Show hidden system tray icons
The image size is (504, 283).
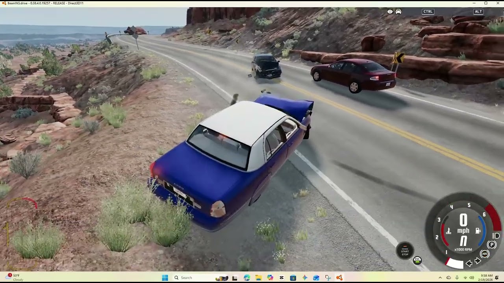coord(440,278)
